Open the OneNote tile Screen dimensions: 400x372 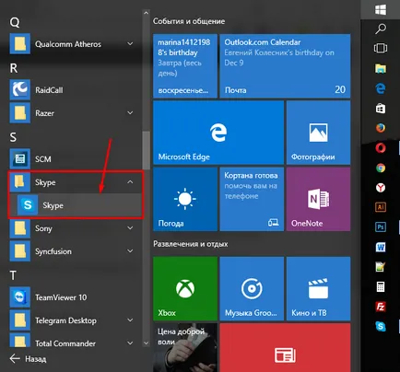pyautogui.click(x=318, y=199)
